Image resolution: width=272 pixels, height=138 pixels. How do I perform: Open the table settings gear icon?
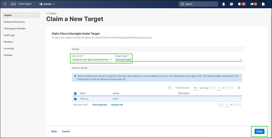coord(239,88)
